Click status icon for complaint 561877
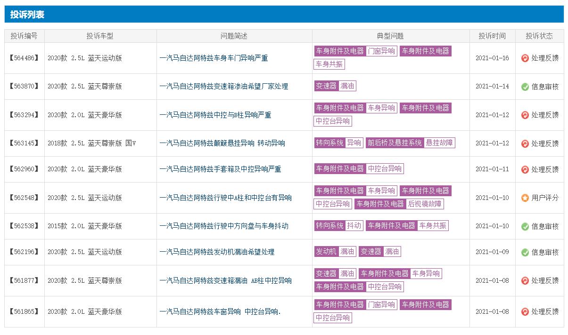The width and height of the screenshot is (568, 335). click(x=525, y=280)
